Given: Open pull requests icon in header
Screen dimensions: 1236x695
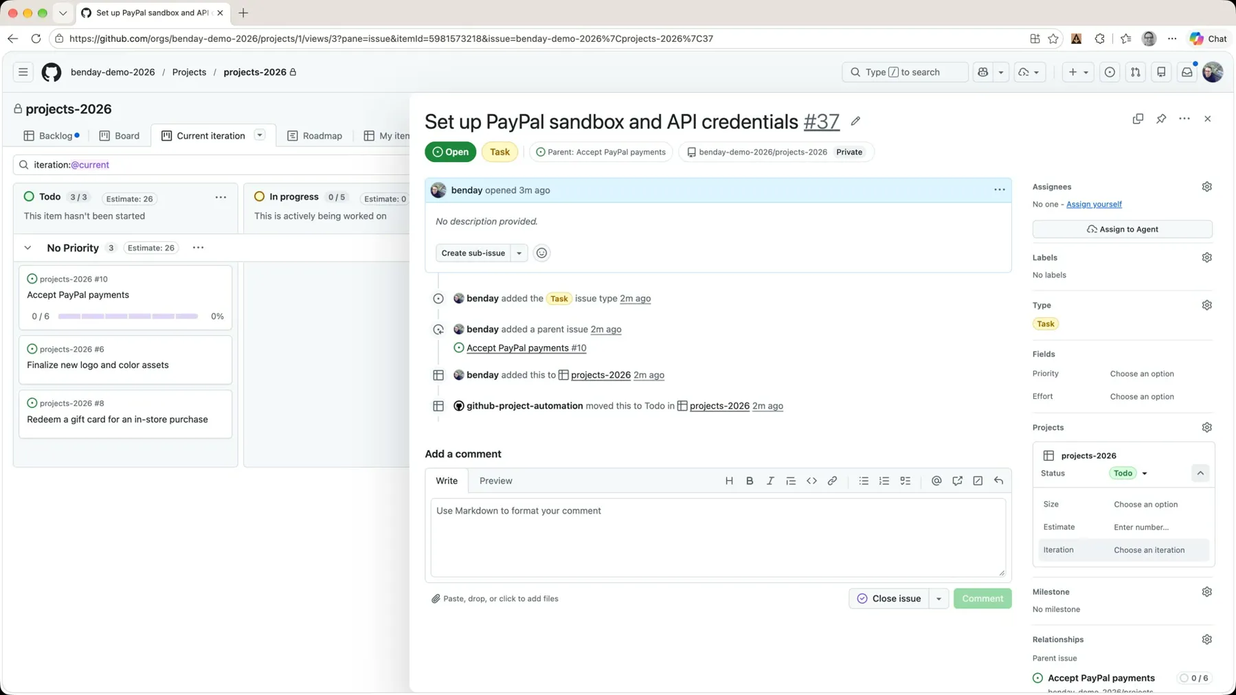Looking at the screenshot, I should [1135, 72].
